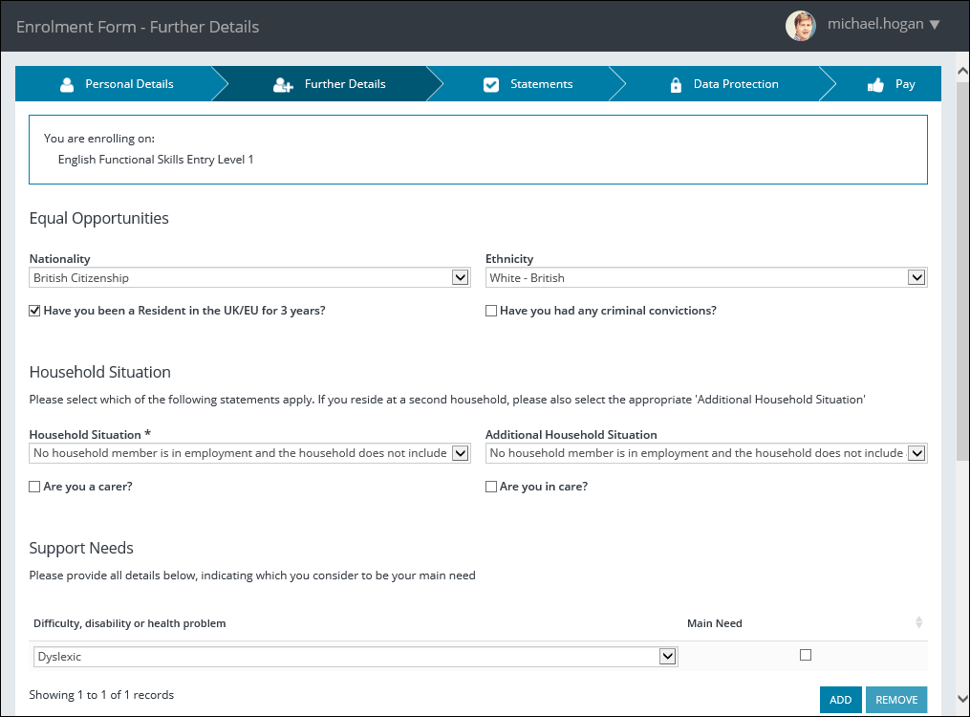Click the checkmark icon beside Statements
970x717 pixels.
pos(491,84)
